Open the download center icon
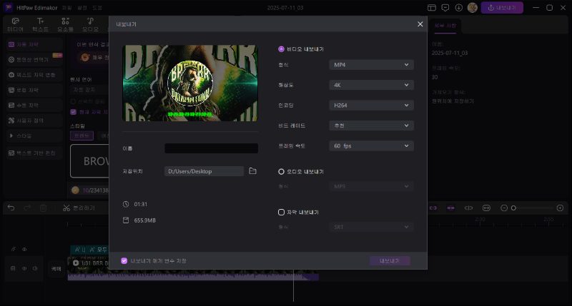This screenshot has height=306, width=572. [458, 8]
